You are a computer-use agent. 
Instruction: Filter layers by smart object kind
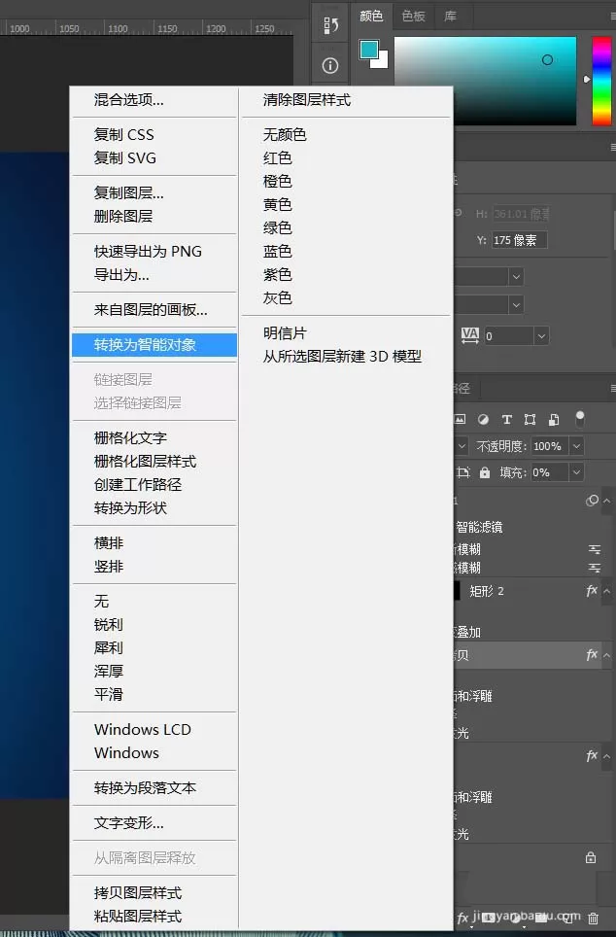tap(554, 420)
